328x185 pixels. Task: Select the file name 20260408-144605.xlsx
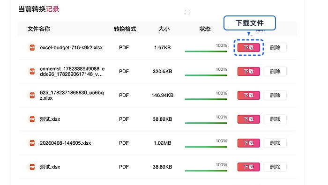click(x=65, y=143)
